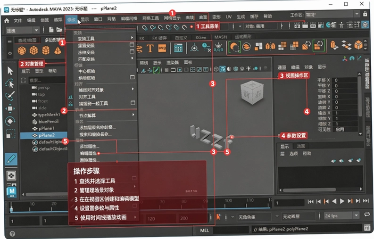The height and width of the screenshot is (239, 374).
Task: Click the Home icon in menu bar
Action: pyautogui.click(x=7, y=21)
